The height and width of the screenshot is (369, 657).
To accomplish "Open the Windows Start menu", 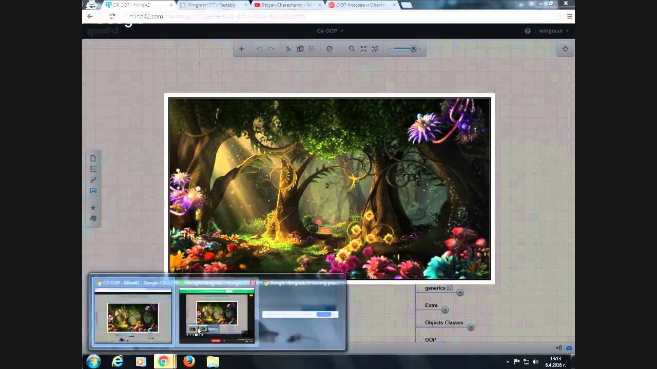I will (93, 361).
